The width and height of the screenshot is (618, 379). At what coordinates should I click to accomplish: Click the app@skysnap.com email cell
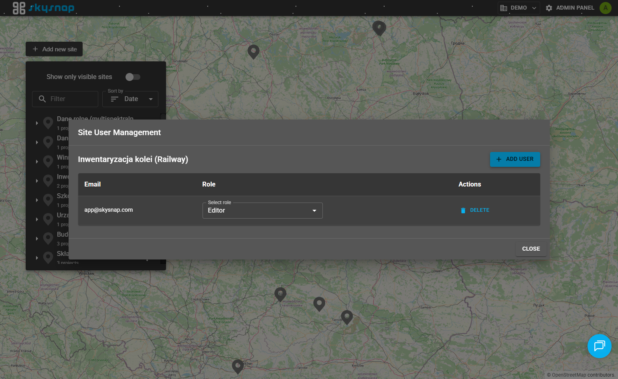pyautogui.click(x=109, y=210)
